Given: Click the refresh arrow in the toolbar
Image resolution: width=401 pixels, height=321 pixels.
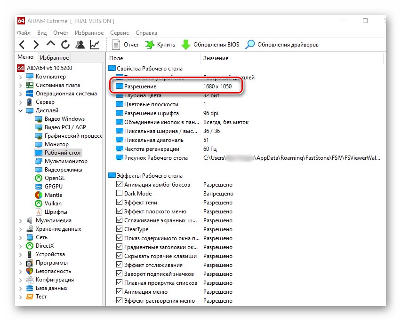Looking at the screenshot, I should pos(65,44).
